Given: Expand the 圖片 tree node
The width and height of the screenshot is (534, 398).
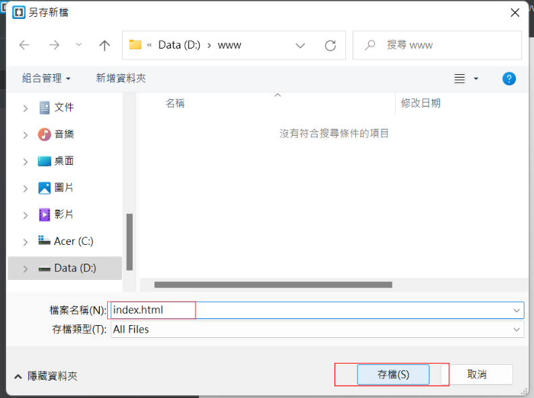Looking at the screenshot, I should (25, 188).
